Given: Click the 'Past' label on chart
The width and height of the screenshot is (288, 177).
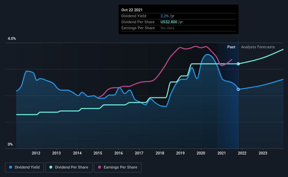Looking at the screenshot, I should click(231, 47).
